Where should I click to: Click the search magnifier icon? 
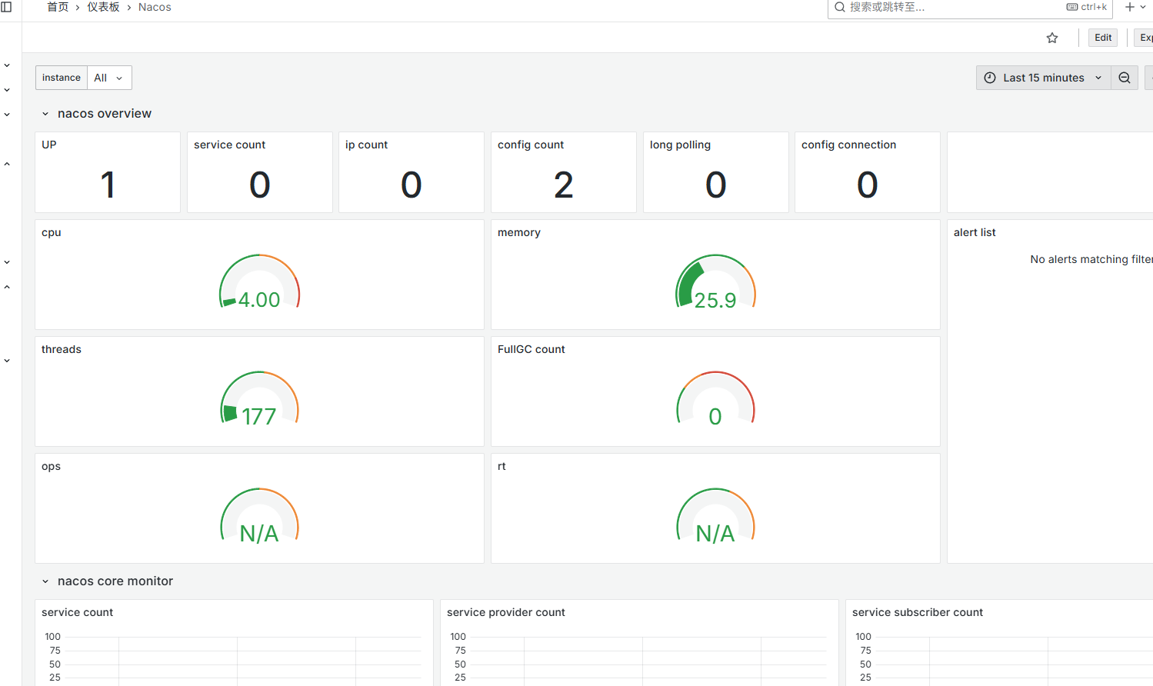(x=840, y=7)
